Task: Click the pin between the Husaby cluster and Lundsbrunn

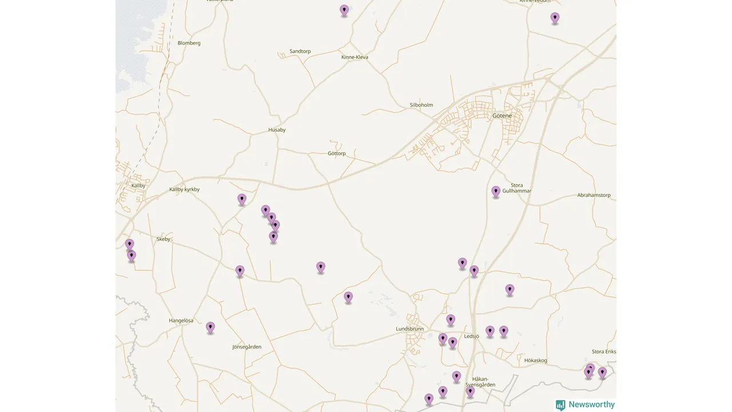Action: pos(348,298)
